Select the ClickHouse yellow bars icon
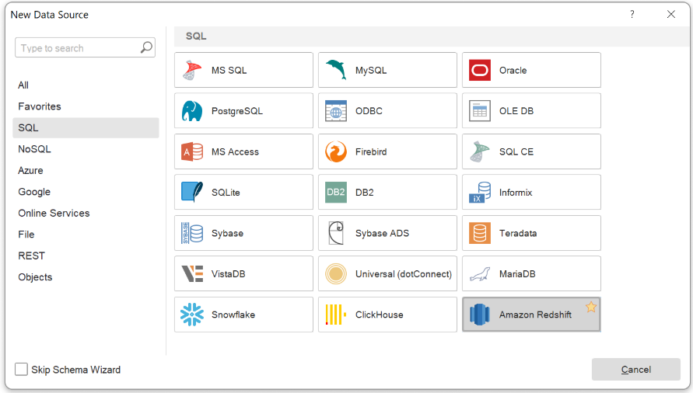The width and height of the screenshot is (693, 393). (x=336, y=315)
